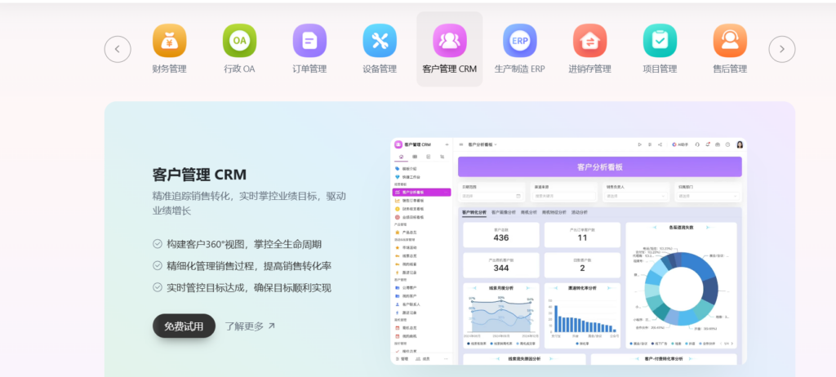836x377 pixels.
Task: Click the 344 value card in preview
Action: click(x=501, y=265)
